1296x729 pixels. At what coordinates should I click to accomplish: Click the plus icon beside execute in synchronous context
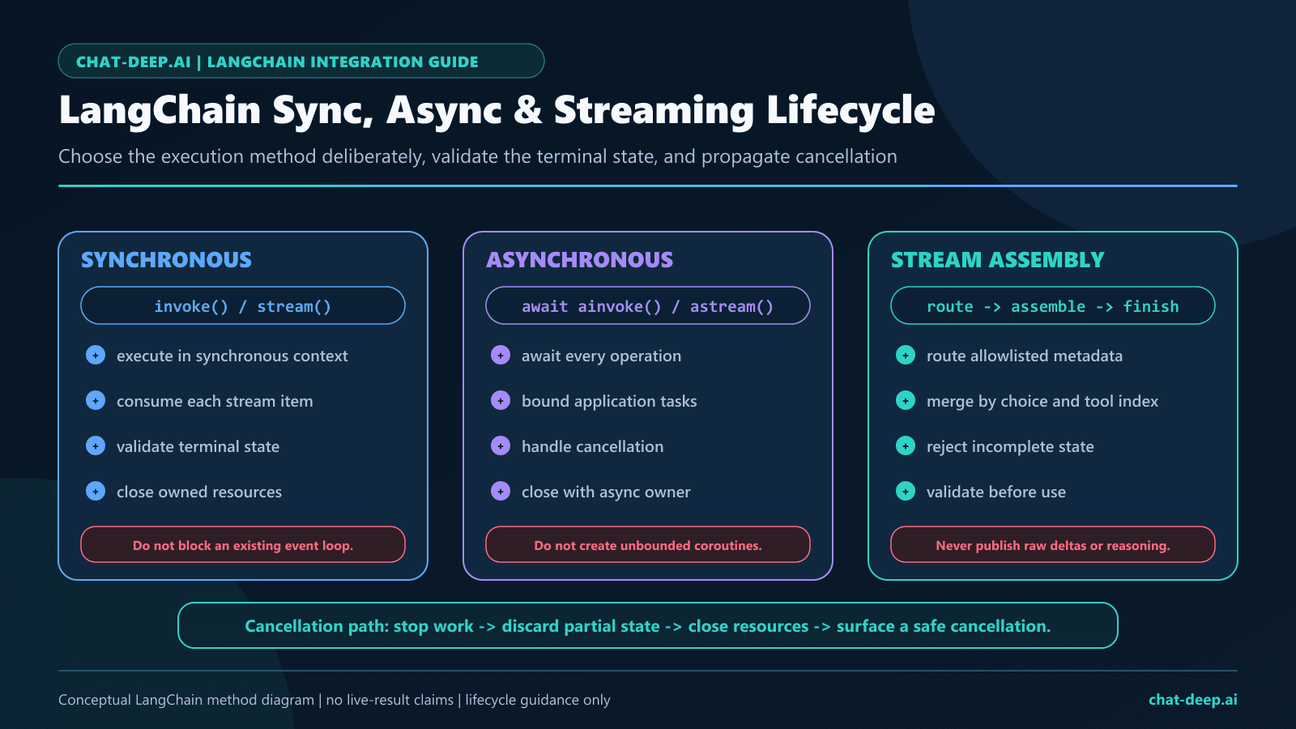click(96, 355)
